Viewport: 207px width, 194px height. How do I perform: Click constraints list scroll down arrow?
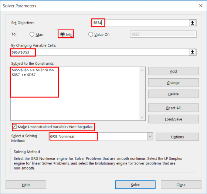(142, 117)
